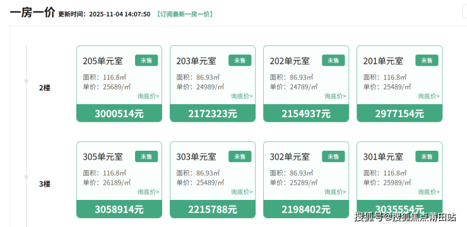
Task: Click 询底价 link on unit 205
Action: [x=148, y=96]
